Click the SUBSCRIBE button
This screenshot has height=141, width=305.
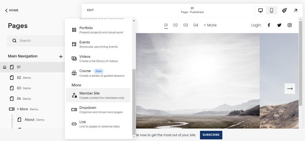[x=211, y=135]
